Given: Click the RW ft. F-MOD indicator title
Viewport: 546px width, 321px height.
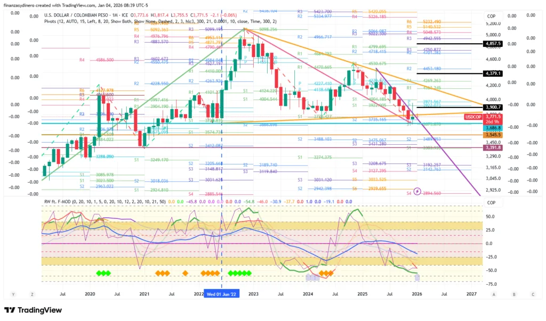Looking at the screenshot, I should coord(65,202).
